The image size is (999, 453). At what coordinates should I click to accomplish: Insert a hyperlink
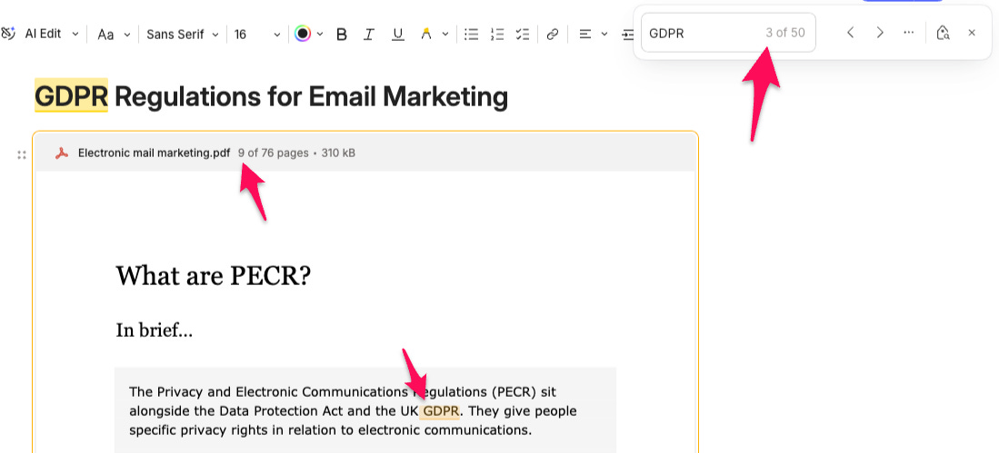[553, 34]
